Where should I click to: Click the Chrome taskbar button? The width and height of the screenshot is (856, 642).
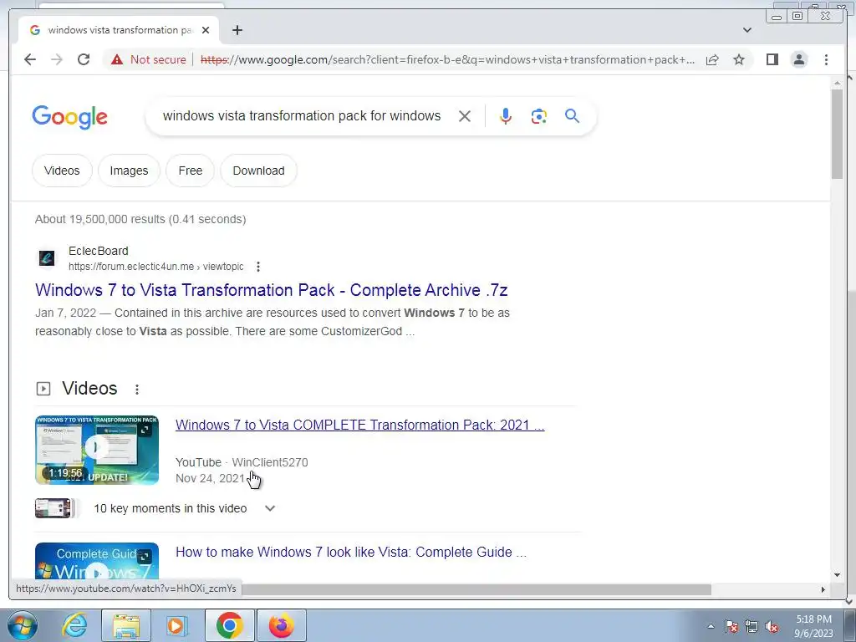(229, 625)
